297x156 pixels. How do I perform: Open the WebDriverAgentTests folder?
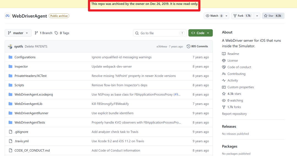pos(30,122)
